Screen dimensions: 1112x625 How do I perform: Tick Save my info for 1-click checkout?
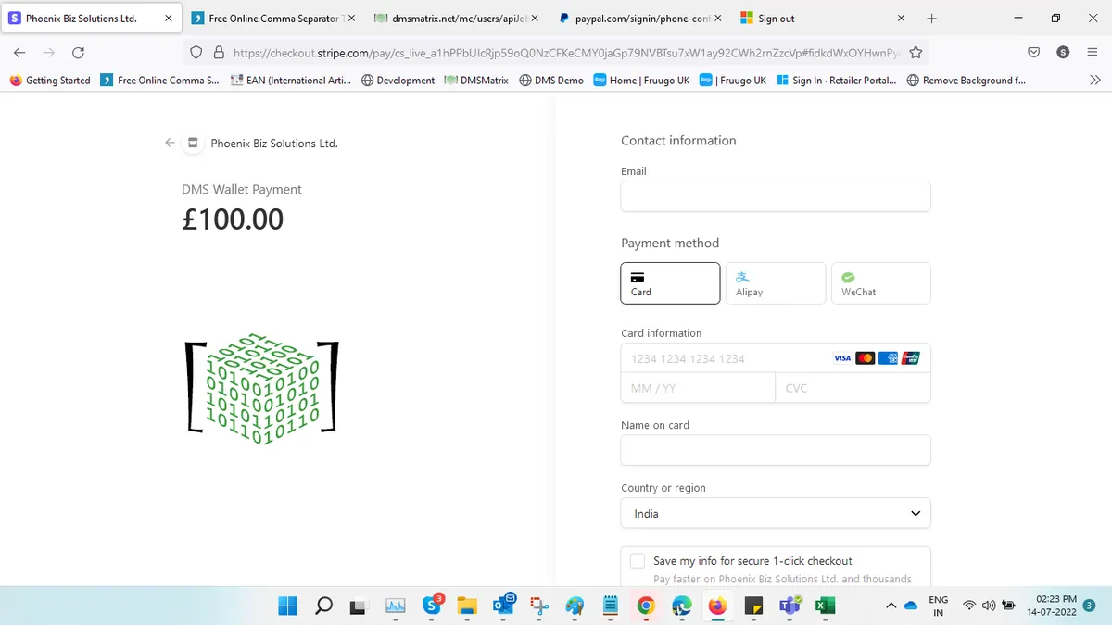point(638,561)
